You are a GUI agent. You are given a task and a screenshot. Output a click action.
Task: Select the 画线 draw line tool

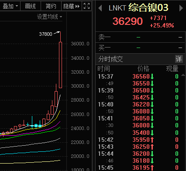[x=31, y=6]
